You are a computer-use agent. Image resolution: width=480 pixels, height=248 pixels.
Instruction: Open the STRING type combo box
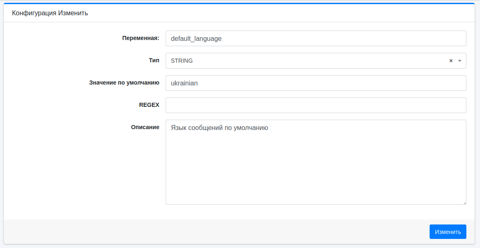coord(306,61)
